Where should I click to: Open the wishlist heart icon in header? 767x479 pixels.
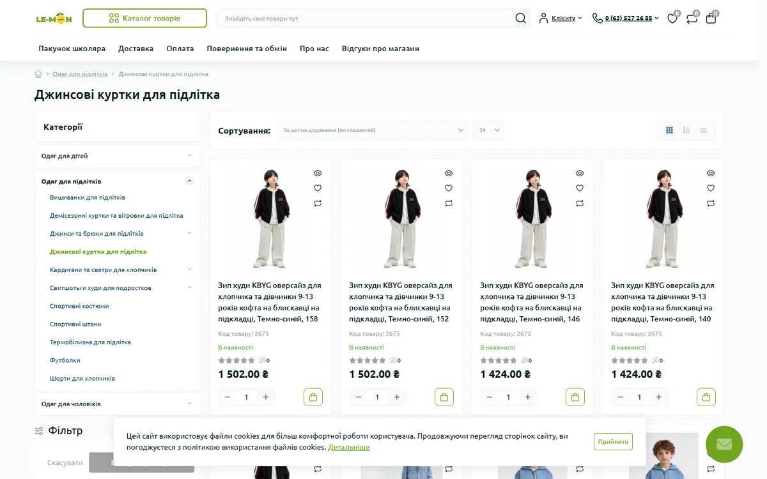click(x=672, y=19)
